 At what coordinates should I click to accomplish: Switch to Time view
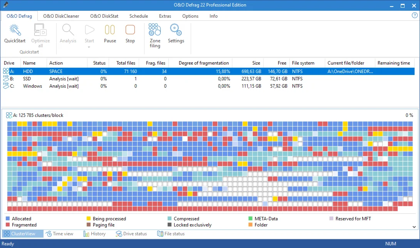59,234
